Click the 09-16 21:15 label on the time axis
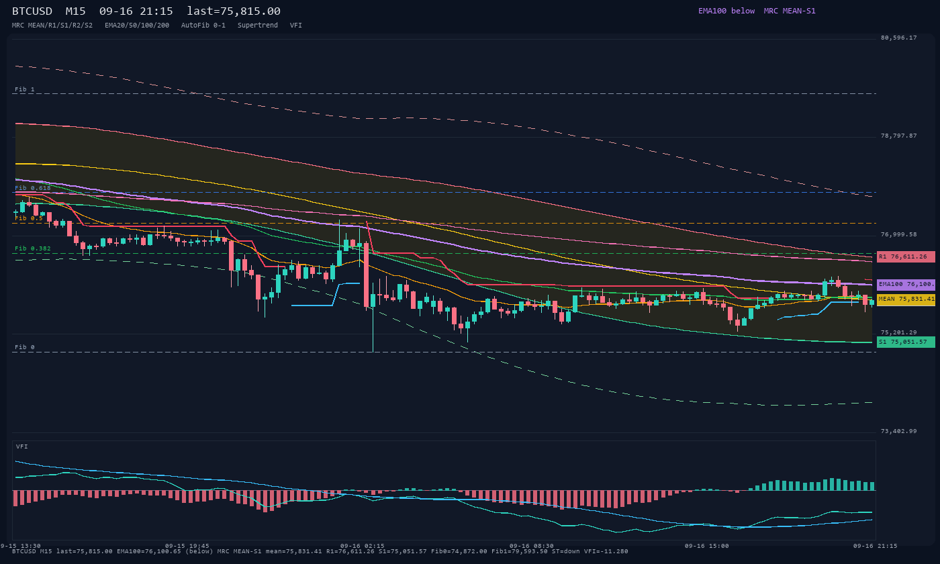The width and height of the screenshot is (940, 564). 876,546
